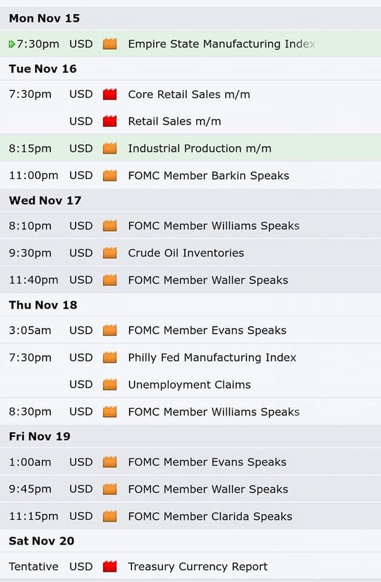Select the Sat Nov 20 date header
The image size is (381, 582).
tap(190, 541)
